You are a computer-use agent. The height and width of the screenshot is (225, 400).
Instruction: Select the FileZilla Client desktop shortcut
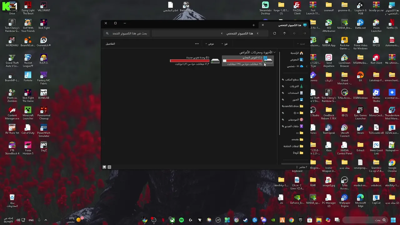coord(297,8)
